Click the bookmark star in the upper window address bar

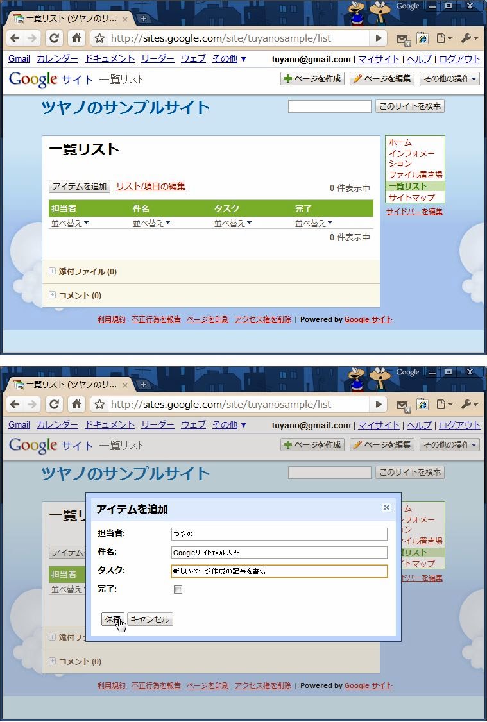point(99,38)
